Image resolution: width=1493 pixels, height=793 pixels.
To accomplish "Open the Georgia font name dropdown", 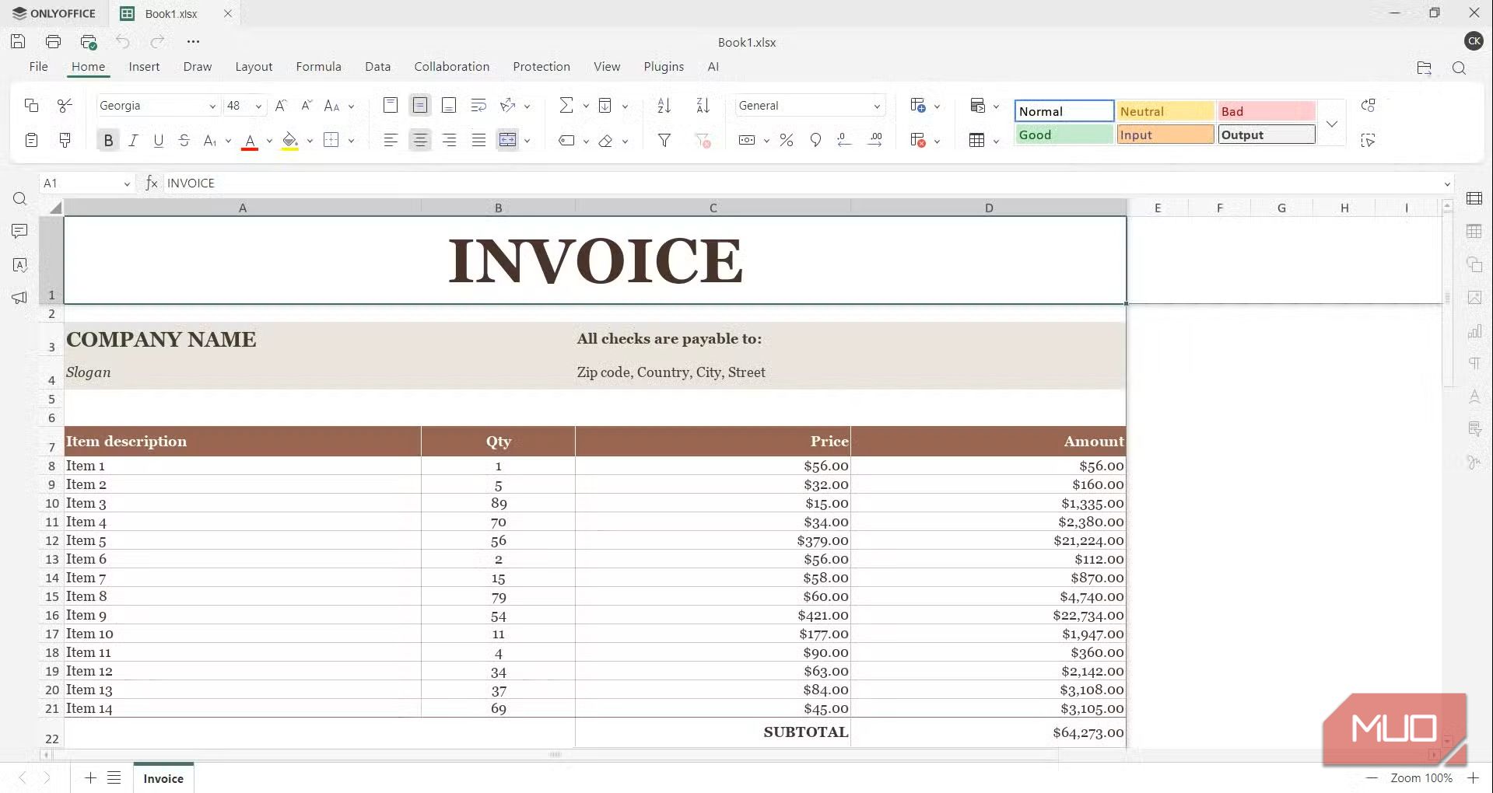I will (212, 107).
